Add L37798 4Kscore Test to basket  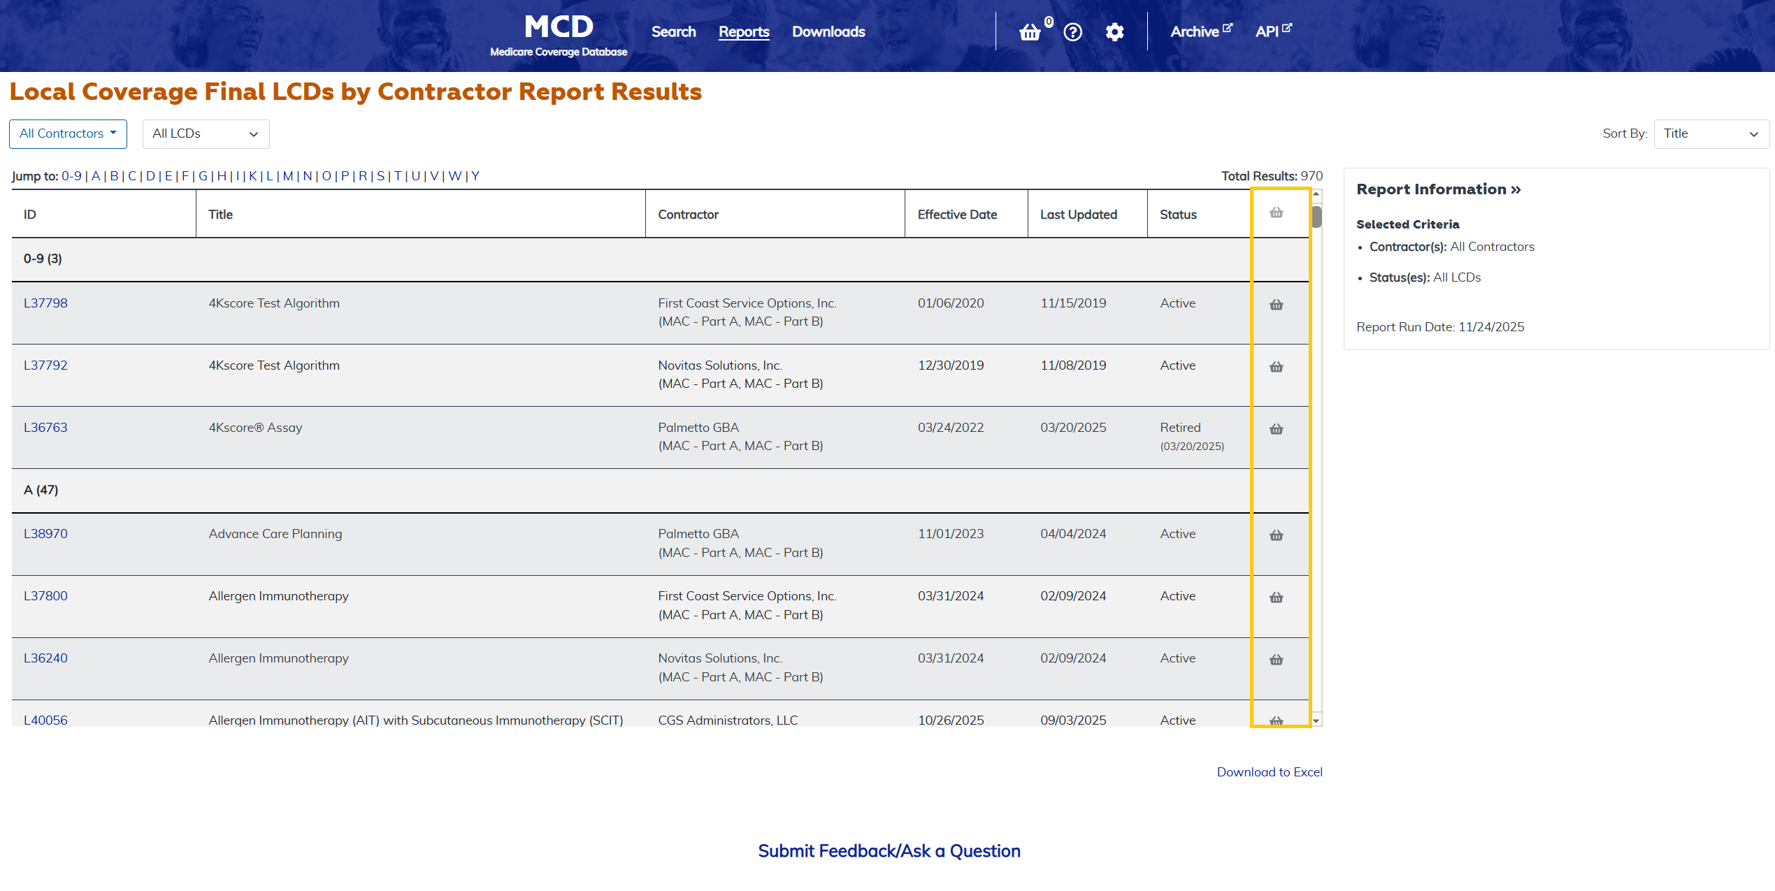(1276, 305)
